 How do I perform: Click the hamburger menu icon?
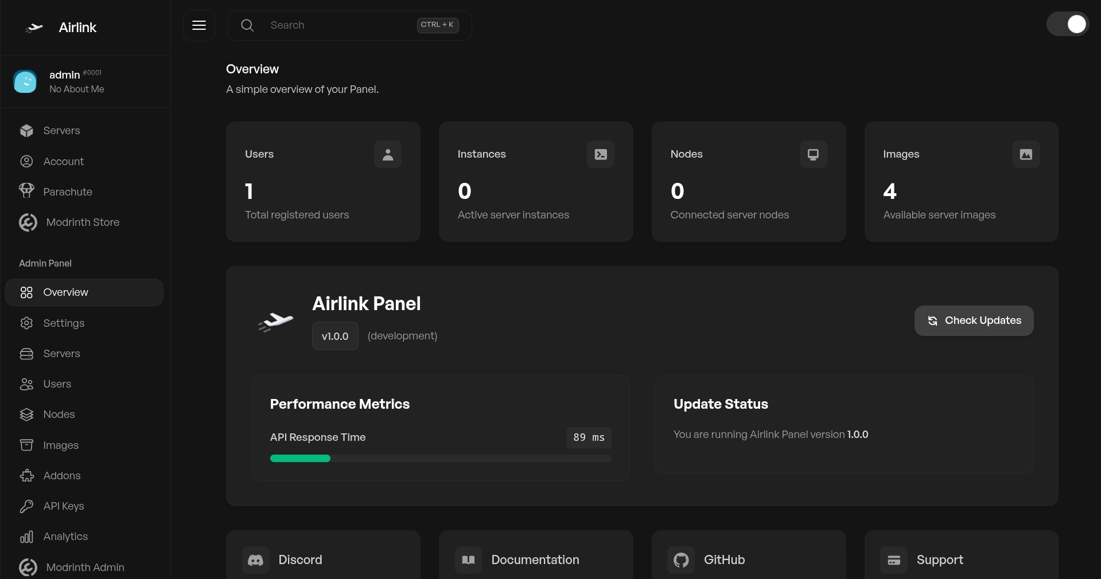[x=199, y=25]
